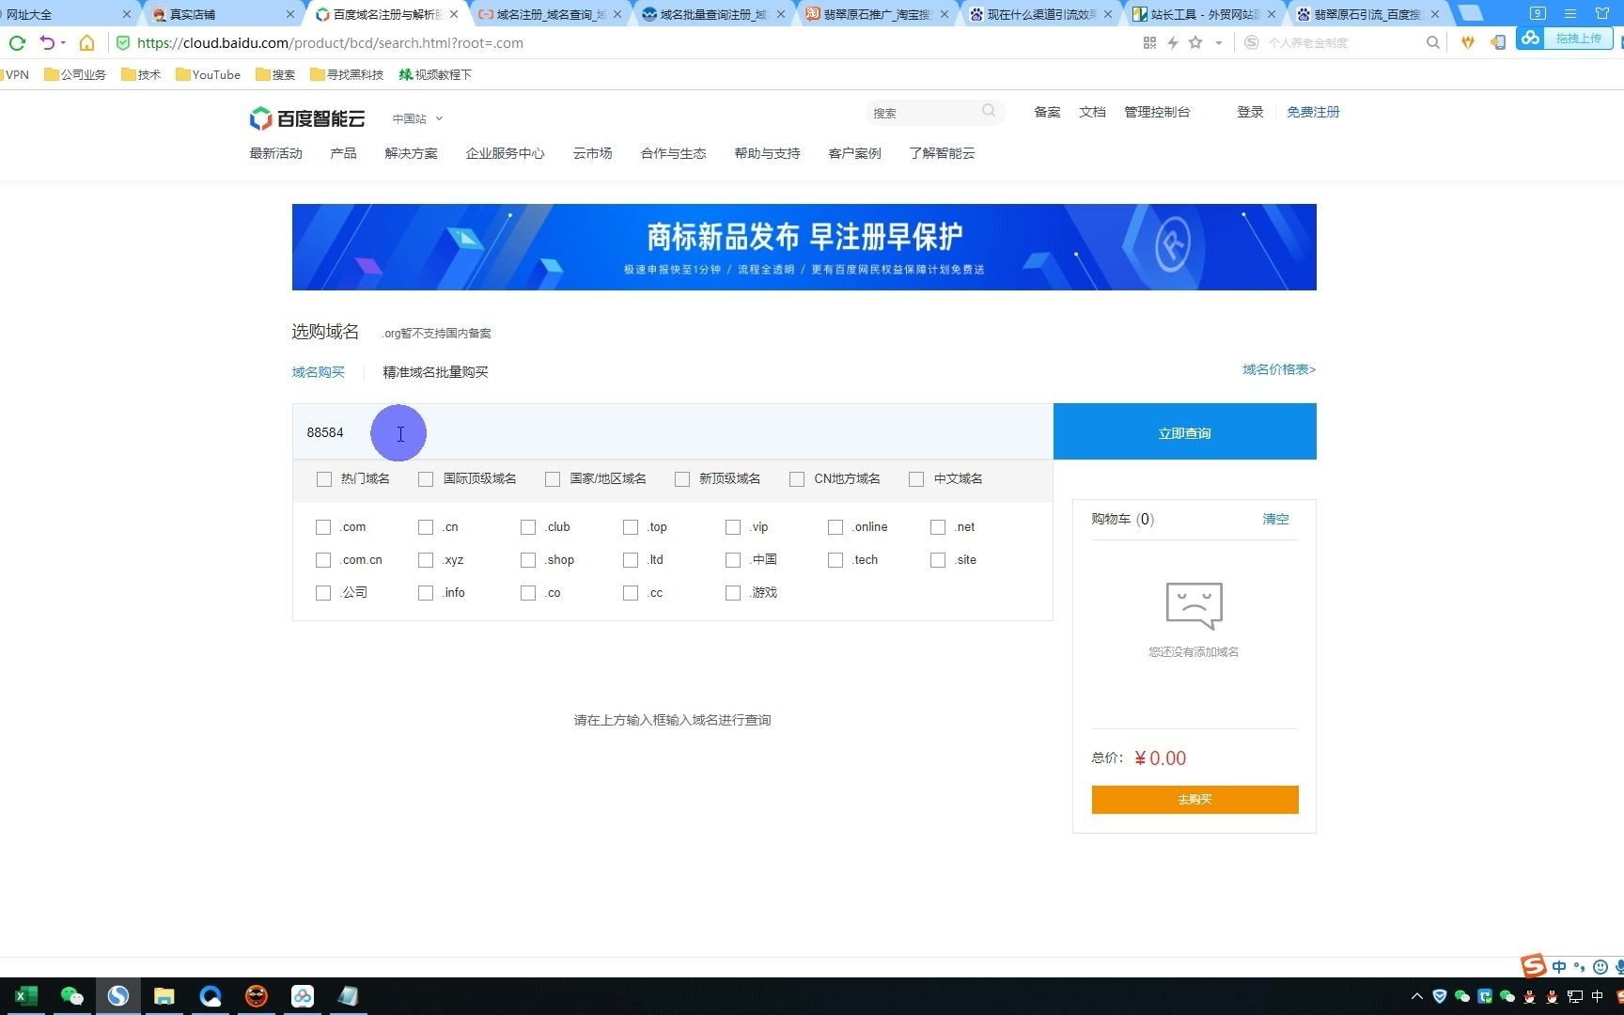Click the 登录 link

click(1250, 112)
